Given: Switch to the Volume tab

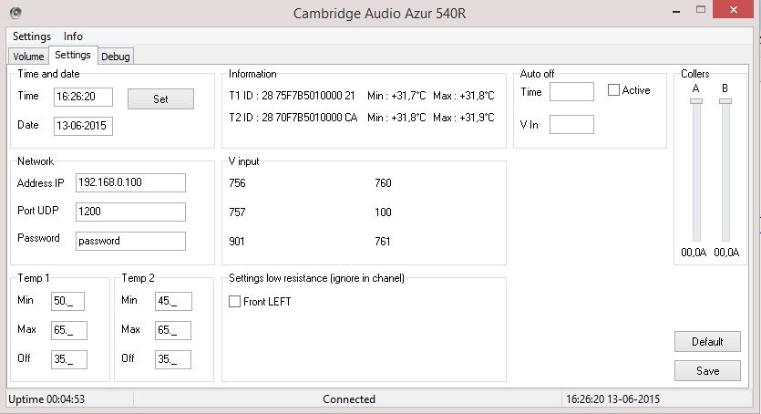Looking at the screenshot, I should tap(28, 57).
